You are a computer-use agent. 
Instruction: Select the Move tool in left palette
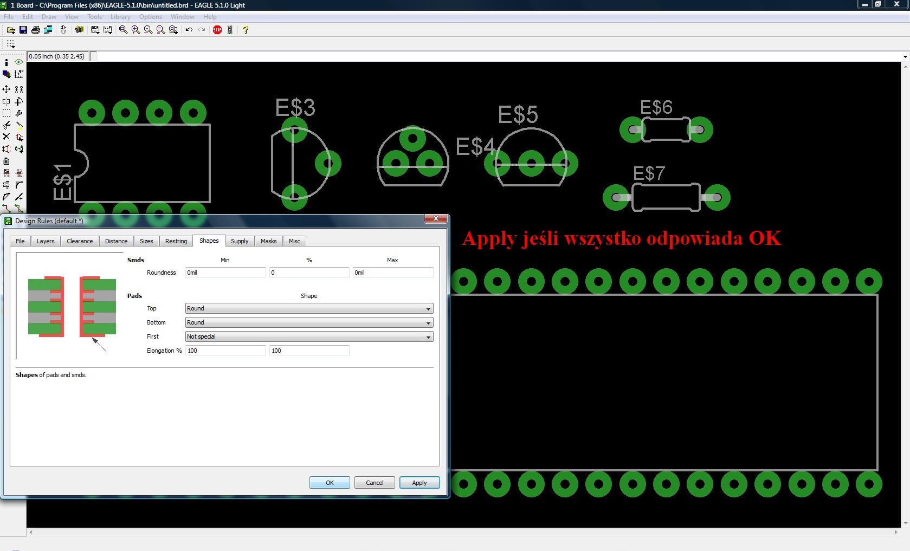pos(7,89)
